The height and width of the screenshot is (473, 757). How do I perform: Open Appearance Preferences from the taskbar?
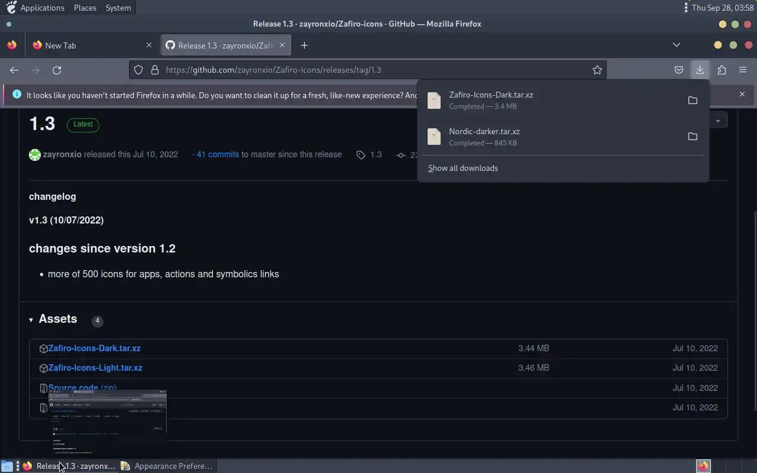click(167, 466)
